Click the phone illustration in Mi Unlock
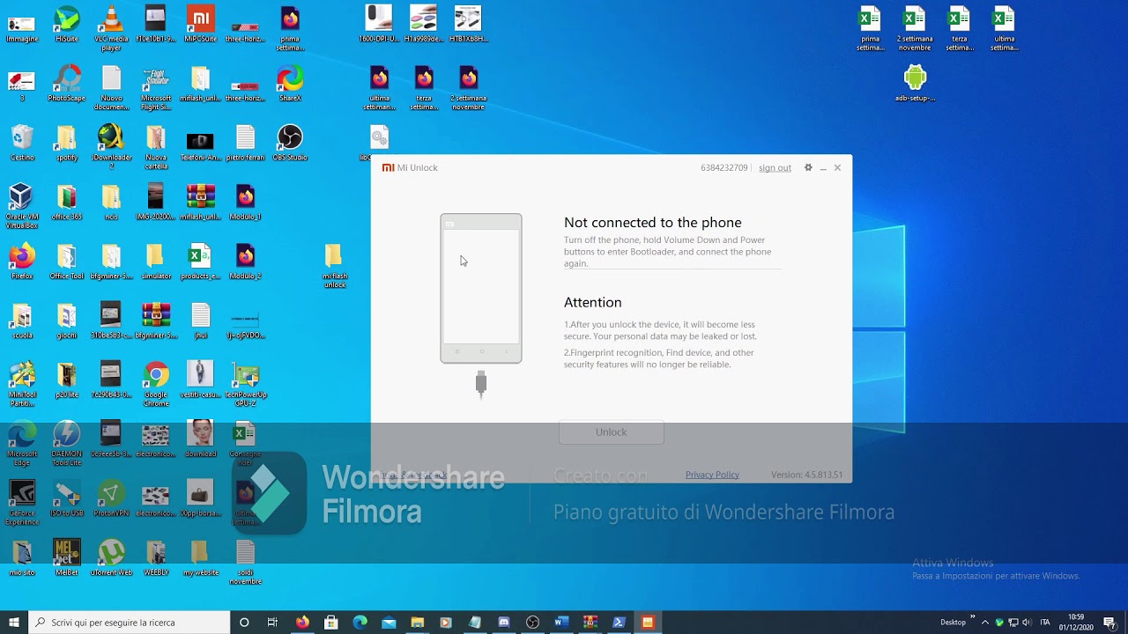The height and width of the screenshot is (634, 1128). tap(481, 288)
